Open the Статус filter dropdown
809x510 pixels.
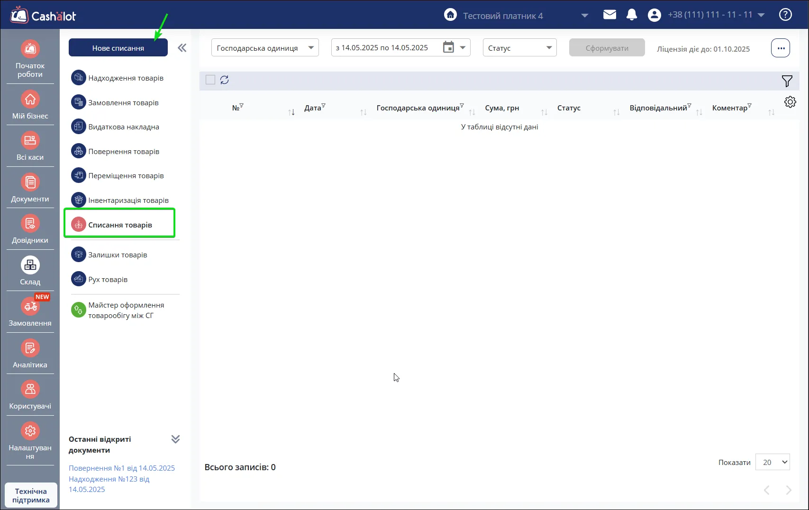coord(519,47)
